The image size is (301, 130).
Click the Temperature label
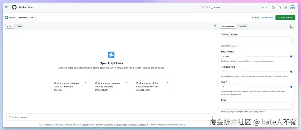[x=228, y=67]
